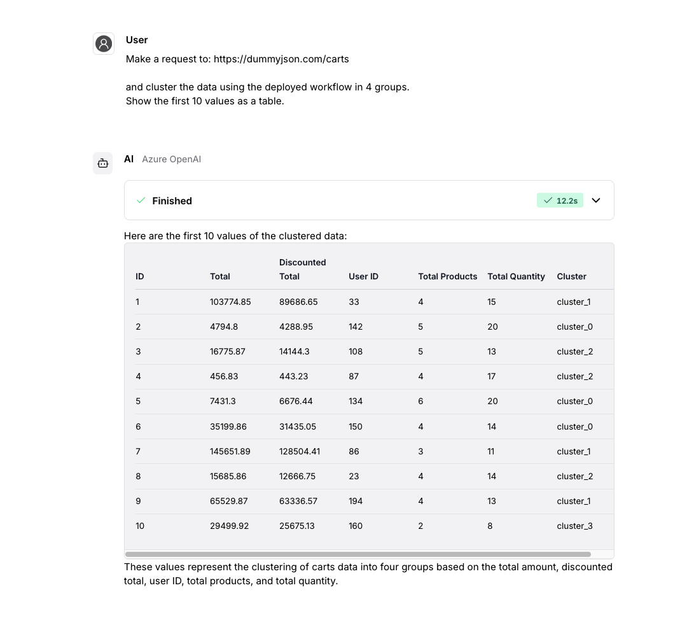Click the dummyjson.com/carts URL text
The image size is (694, 625).
(x=281, y=59)
